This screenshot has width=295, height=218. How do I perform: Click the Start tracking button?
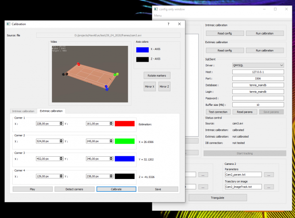[x=245, y=153]
